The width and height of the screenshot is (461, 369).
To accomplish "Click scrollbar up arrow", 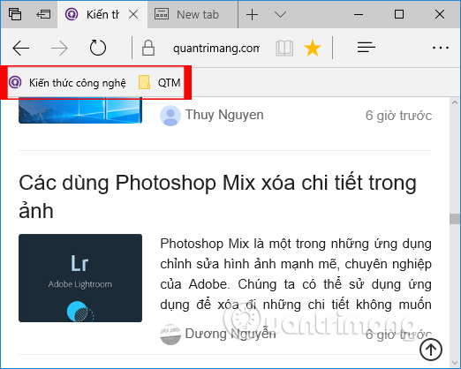I will click(x=455, y=102).
